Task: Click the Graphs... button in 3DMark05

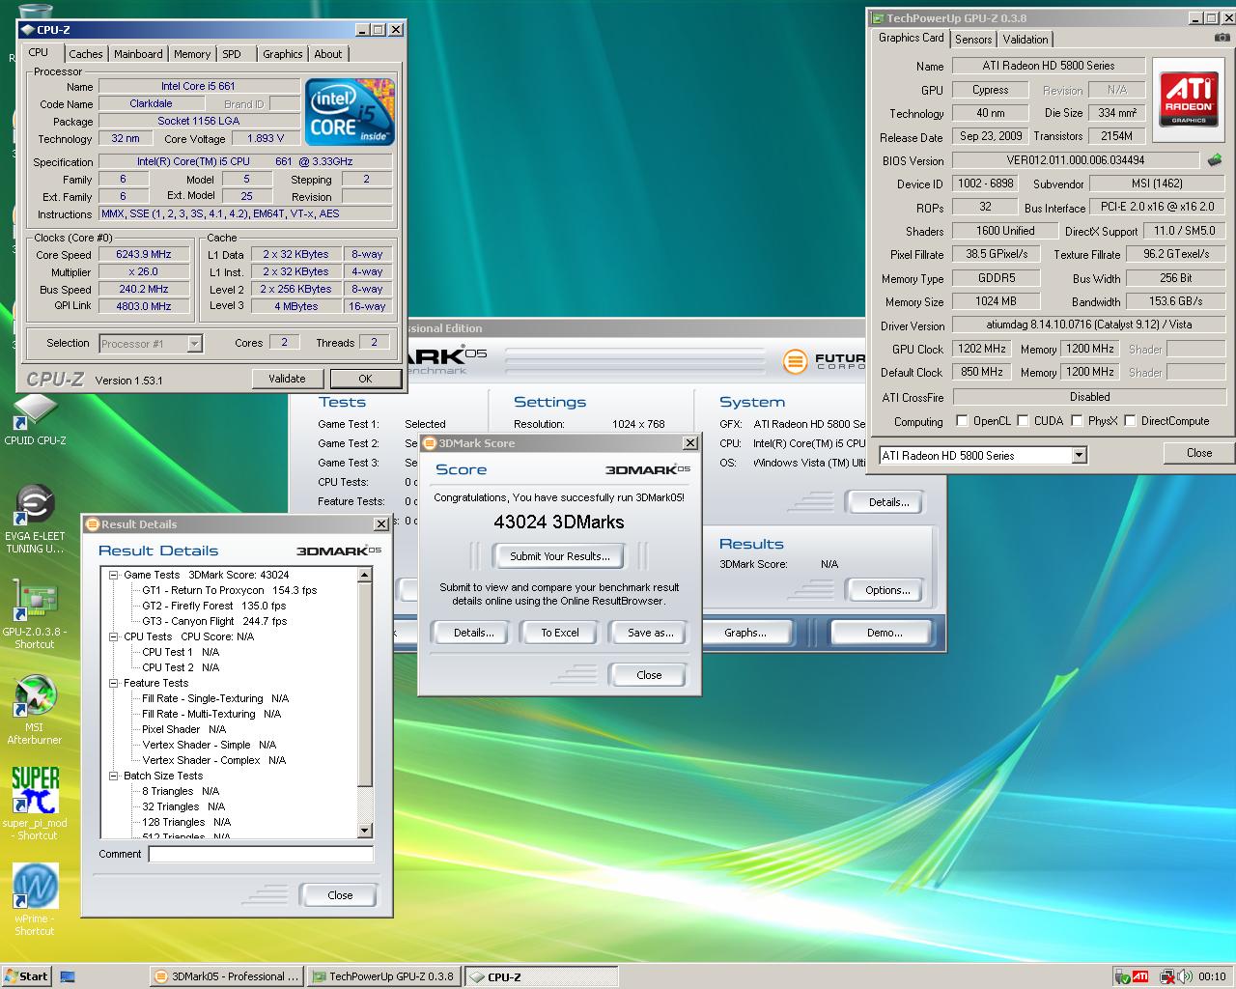Action: point(745,633)
